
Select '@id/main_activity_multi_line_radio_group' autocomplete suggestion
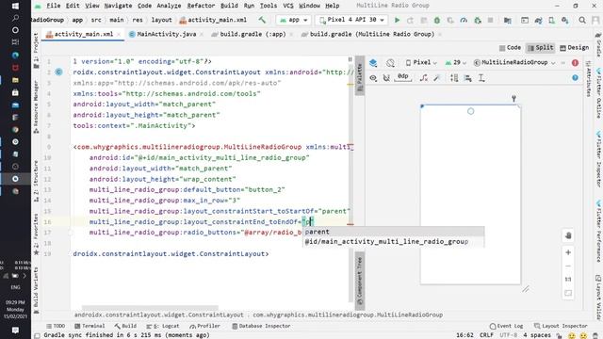(x=394, y=242)
